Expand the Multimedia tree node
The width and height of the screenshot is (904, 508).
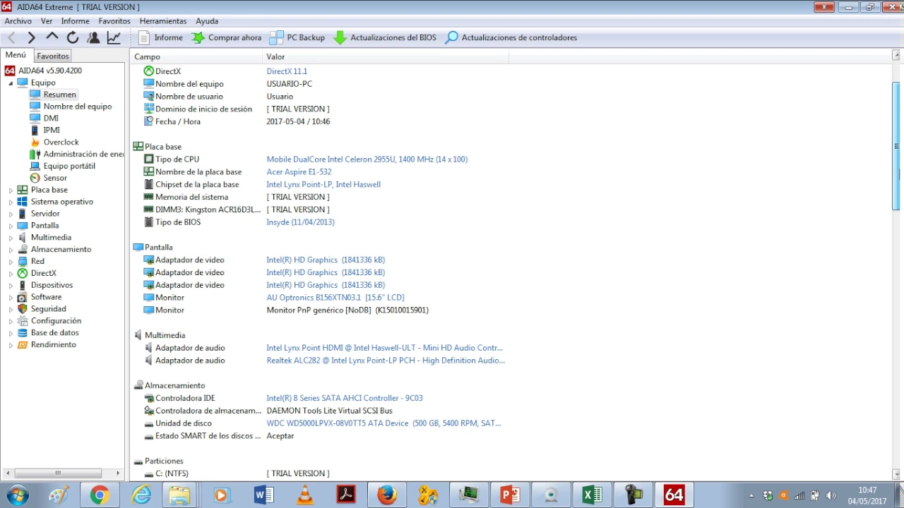click(11, 238)
